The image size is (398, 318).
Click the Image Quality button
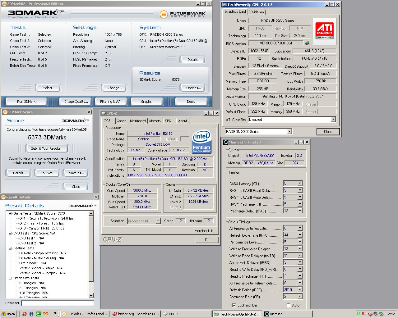76,102
